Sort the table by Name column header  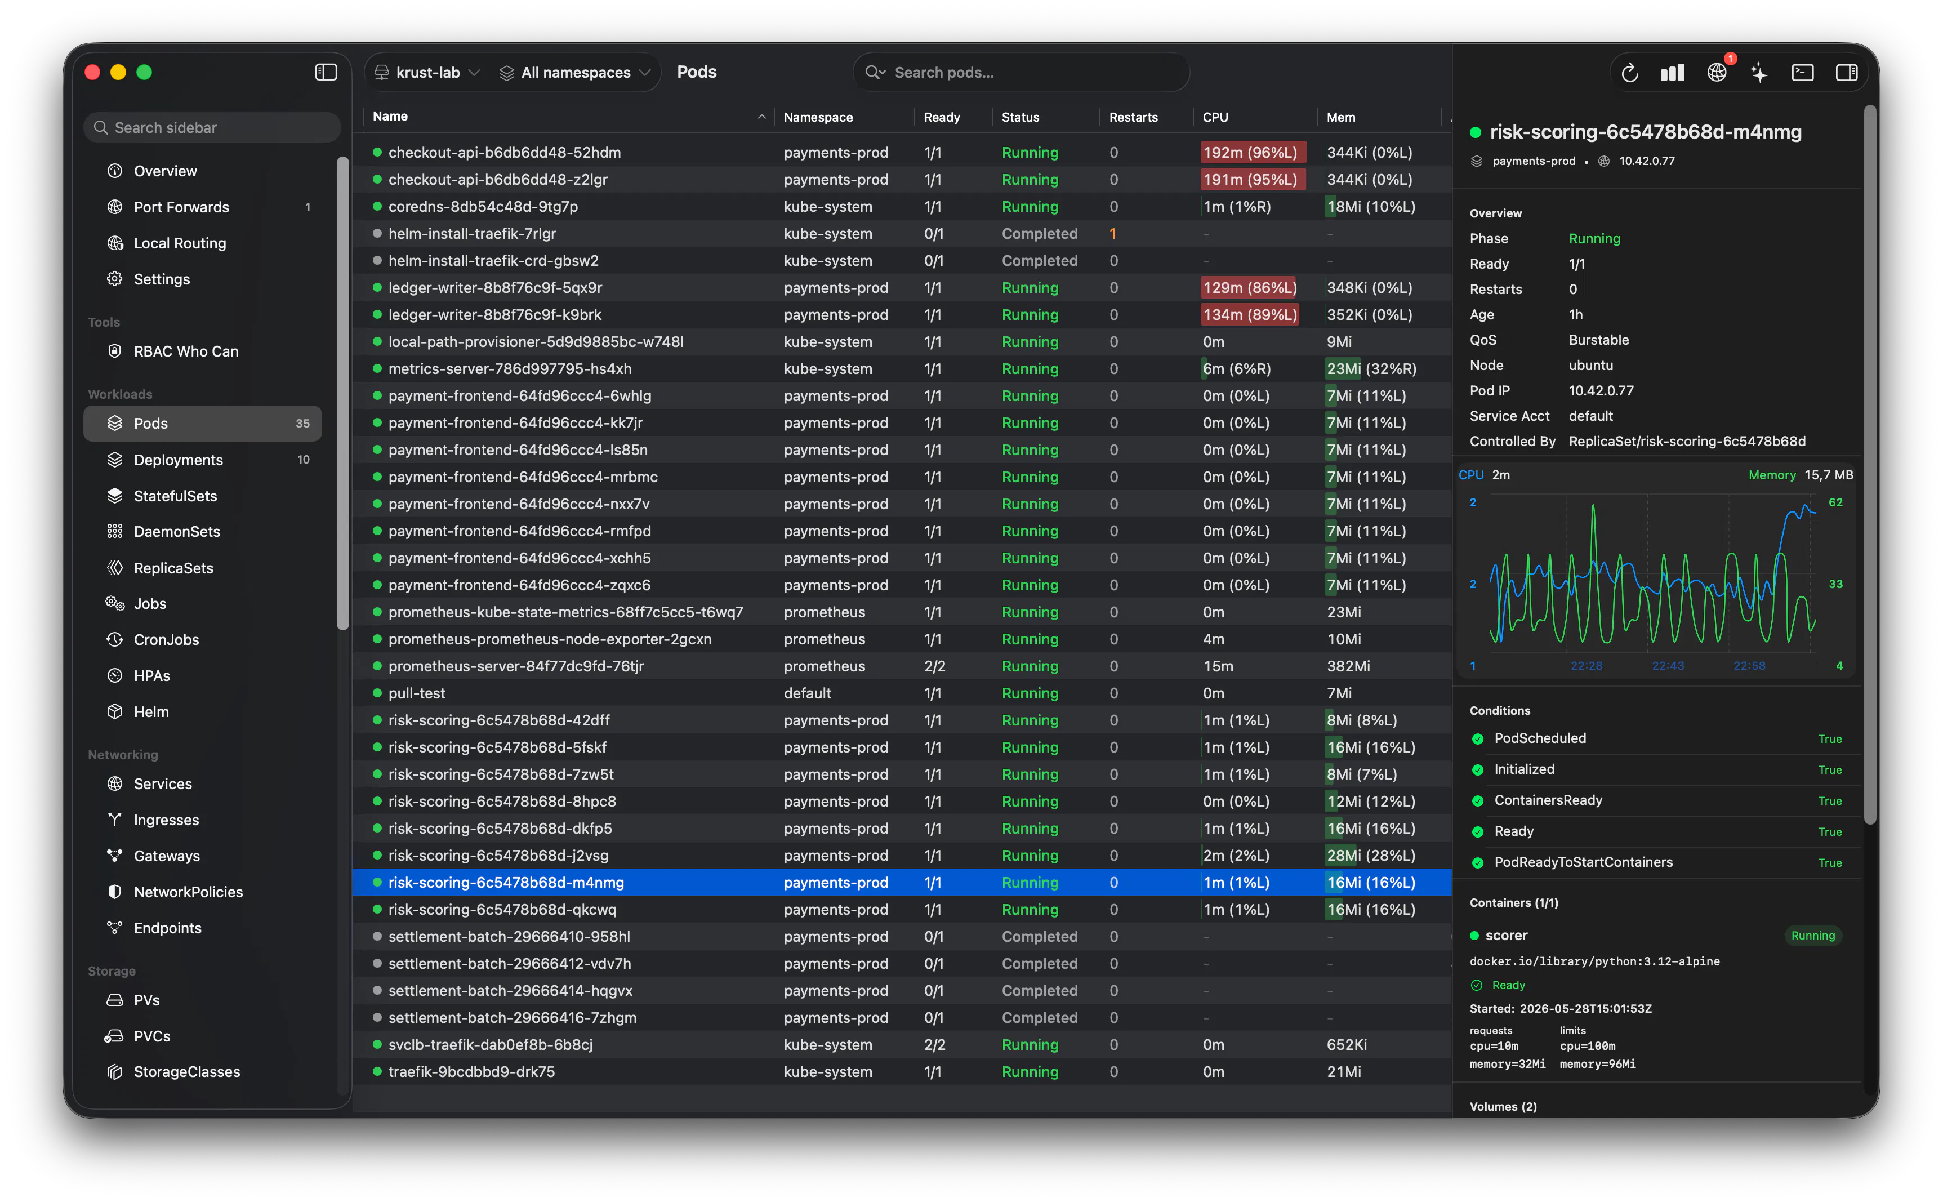coord(568,116)
